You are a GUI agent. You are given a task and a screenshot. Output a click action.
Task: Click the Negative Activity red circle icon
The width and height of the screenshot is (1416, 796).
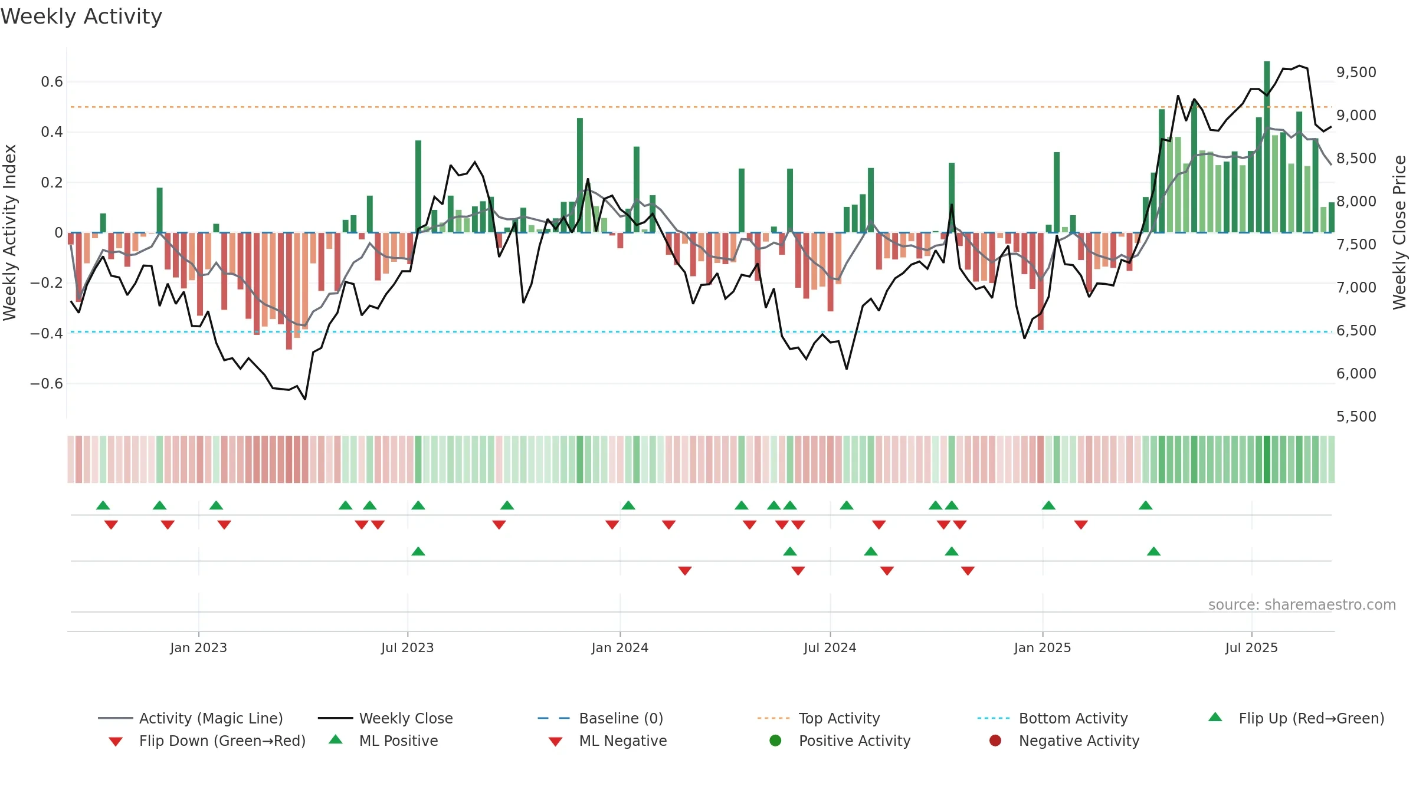995,740
